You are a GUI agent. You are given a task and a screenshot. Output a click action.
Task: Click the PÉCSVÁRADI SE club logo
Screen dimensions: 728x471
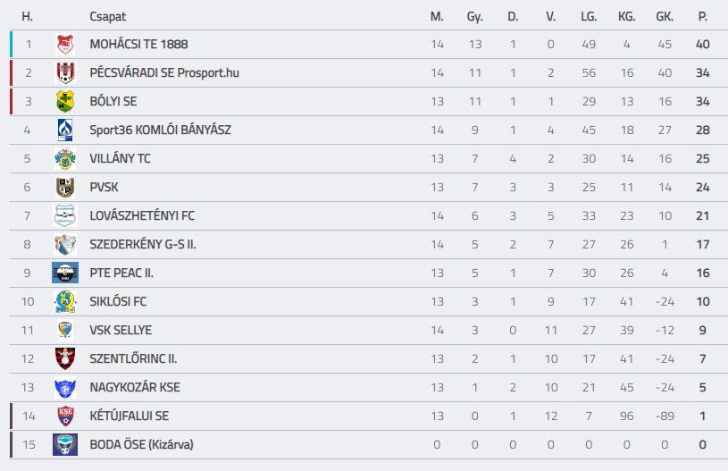[x=65, y=73]
